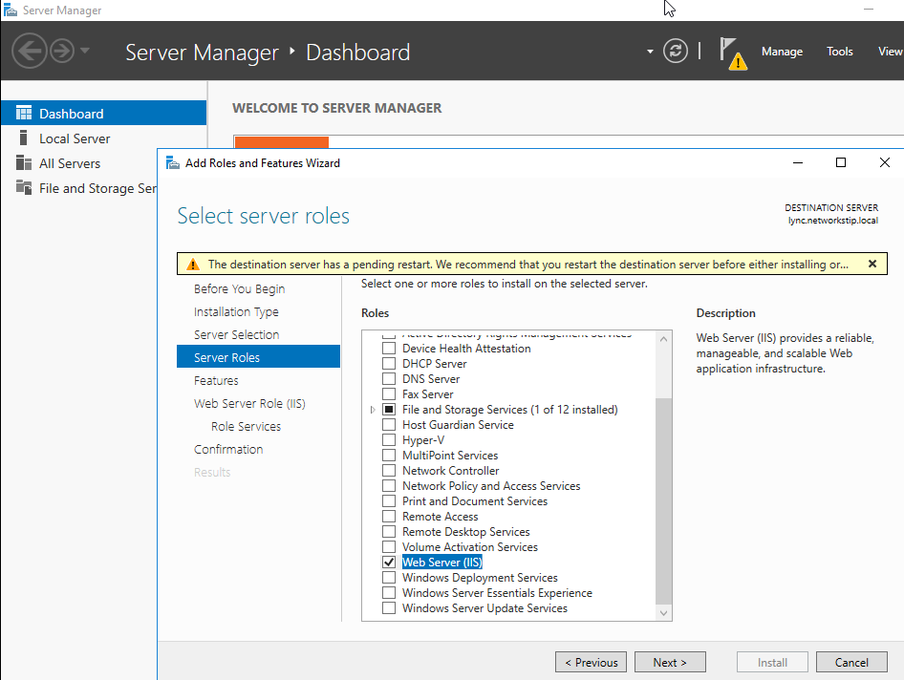Open the Manage menu
This screenshot has height=680, width=904.
(x=782, y=52)
